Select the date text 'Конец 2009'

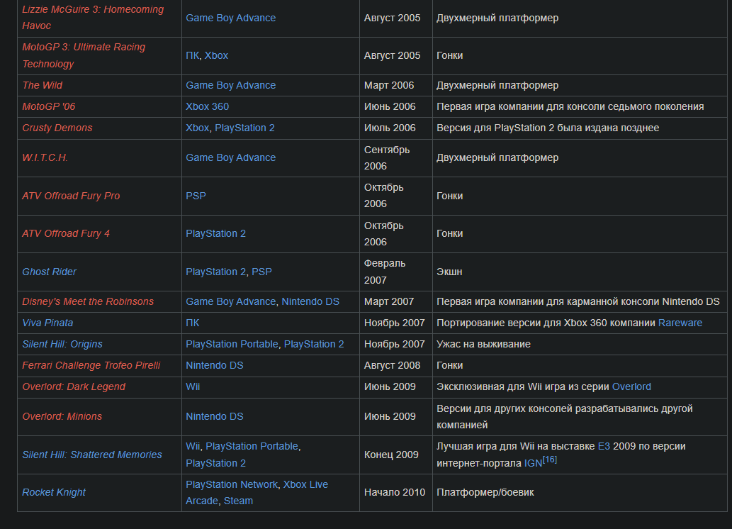pyautogui.click(x=390, y=455)
